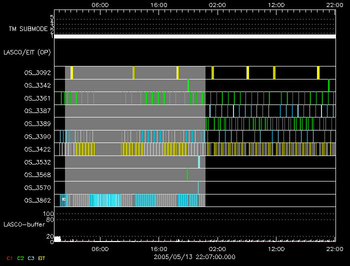Click the first yellow bar in OS_3092 row
The image size is (350, 266).
point(71,72)
